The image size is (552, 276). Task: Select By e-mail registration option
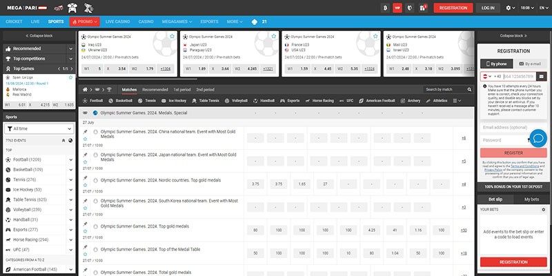pyautogui.click(x=530, y=63)
